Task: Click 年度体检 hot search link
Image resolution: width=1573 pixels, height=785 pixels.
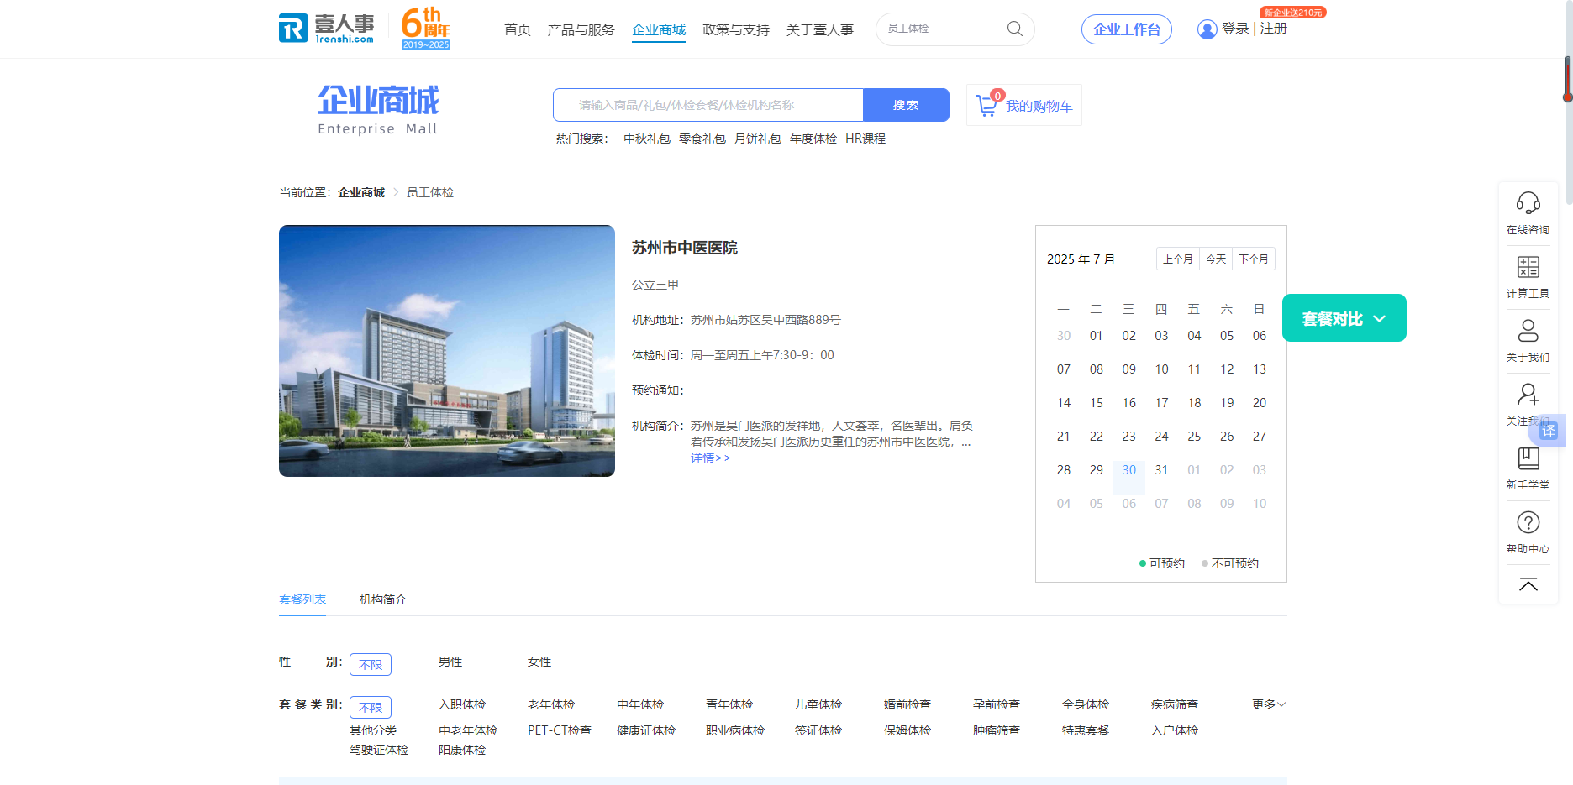Action: pos(813,139)
